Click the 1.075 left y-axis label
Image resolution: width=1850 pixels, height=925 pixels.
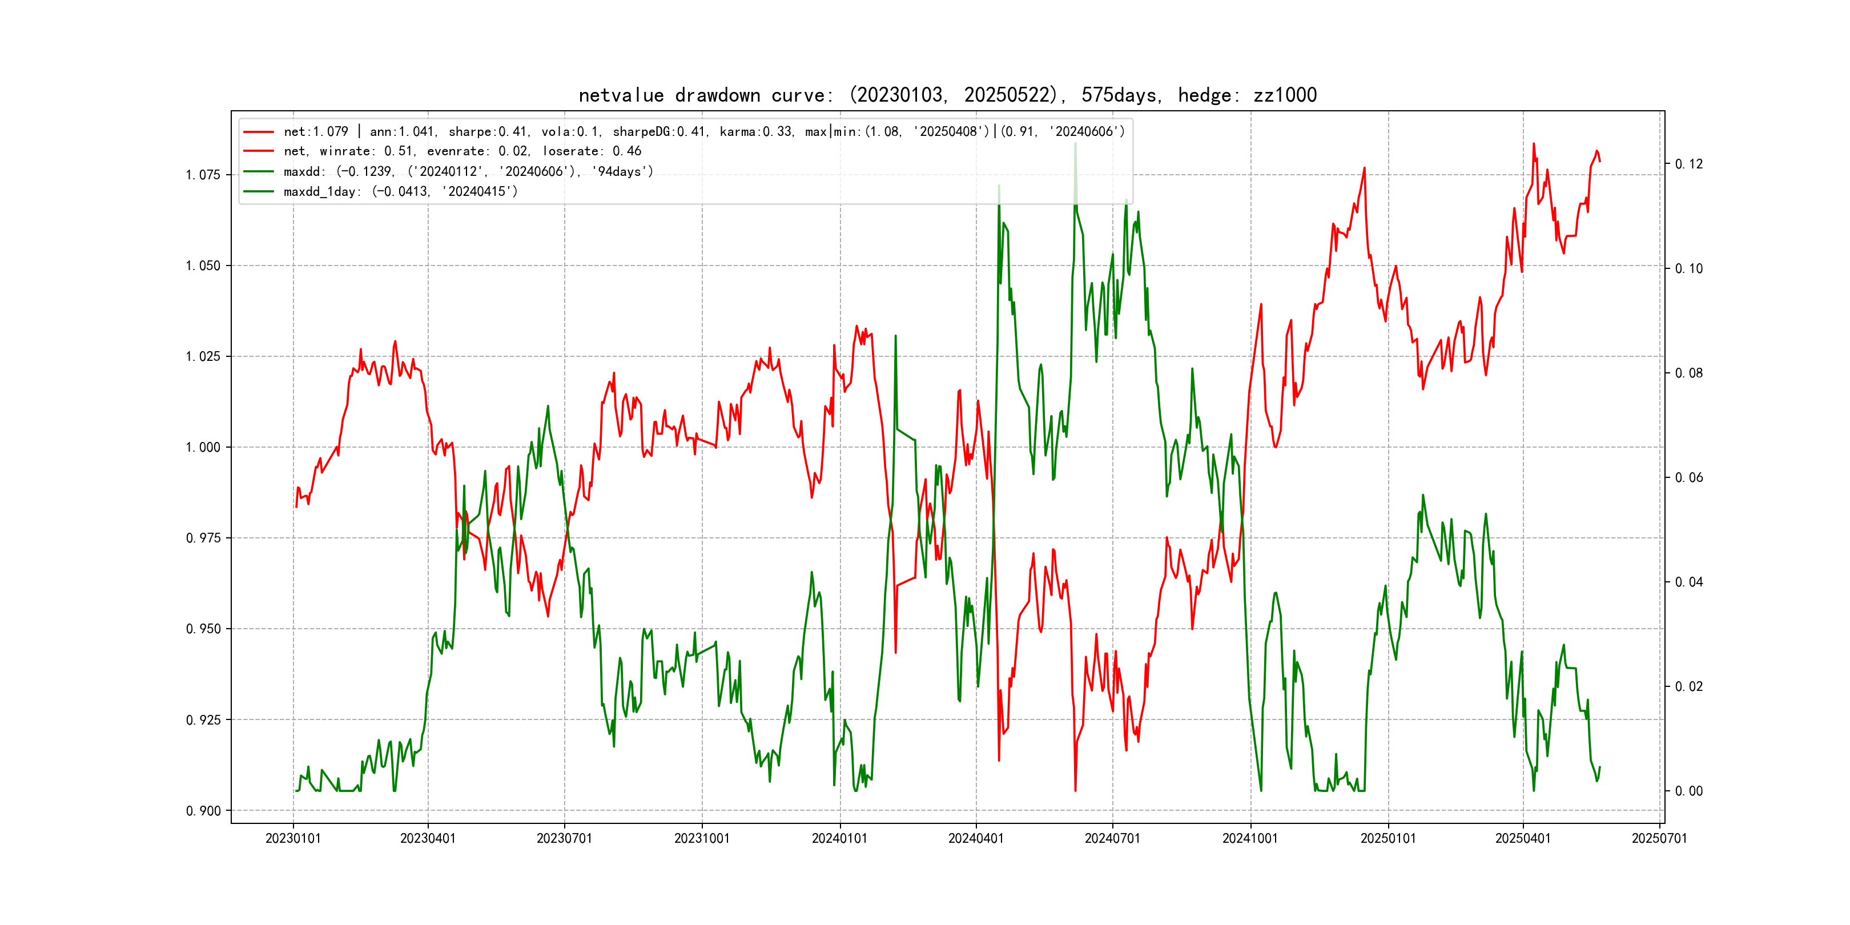click(x=203, y=175)
